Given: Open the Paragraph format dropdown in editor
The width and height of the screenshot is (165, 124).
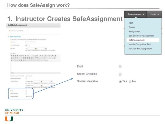Looking at the screenshot, I should click(x=22, y=56).
